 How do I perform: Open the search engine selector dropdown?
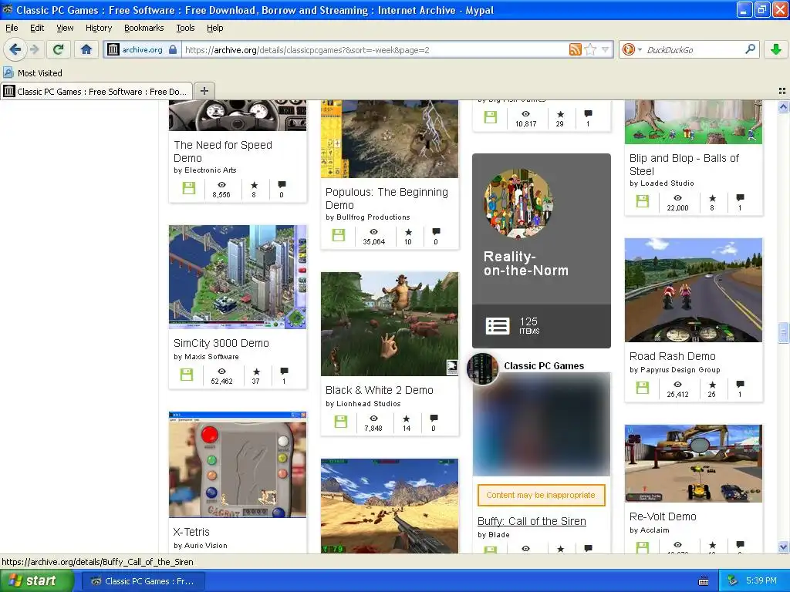[x=632, y=49]
